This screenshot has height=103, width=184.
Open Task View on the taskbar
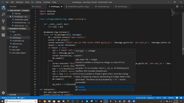point(40,101)
